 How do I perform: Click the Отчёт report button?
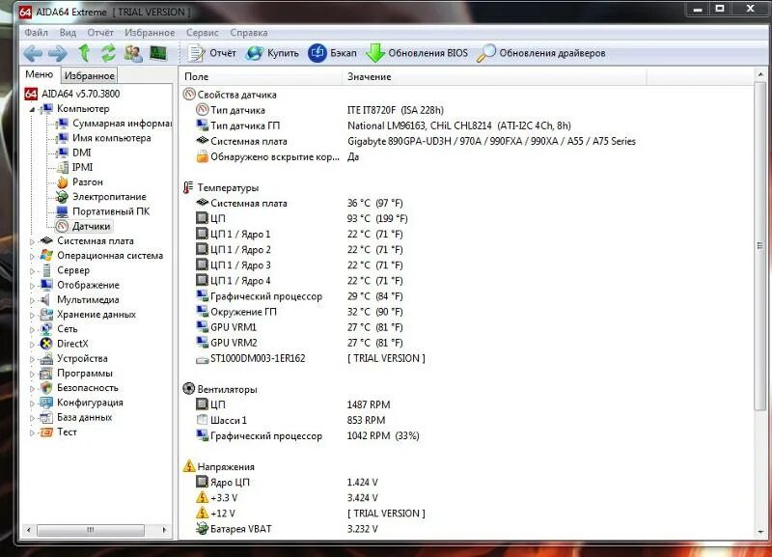point(212,53)
